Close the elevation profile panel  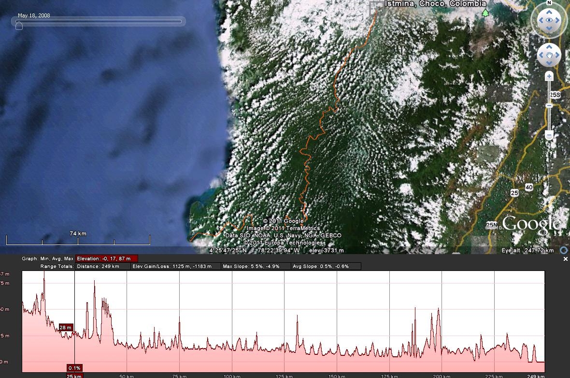(x=565, y=259)
